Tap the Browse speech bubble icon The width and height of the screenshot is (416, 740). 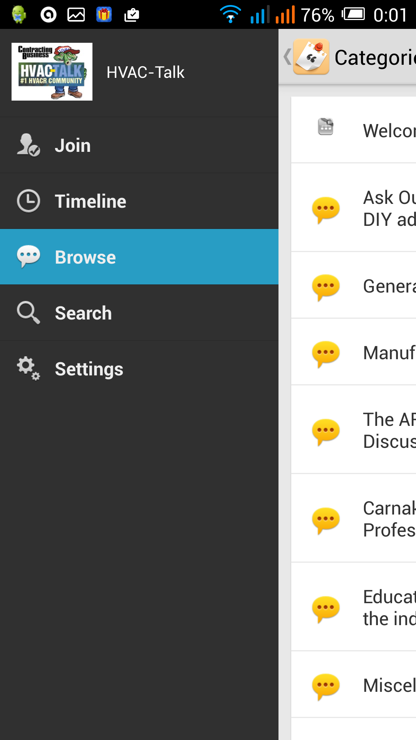[x=28, y=256]
